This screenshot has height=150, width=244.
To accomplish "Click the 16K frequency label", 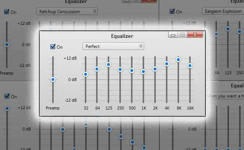I will 190,108.
